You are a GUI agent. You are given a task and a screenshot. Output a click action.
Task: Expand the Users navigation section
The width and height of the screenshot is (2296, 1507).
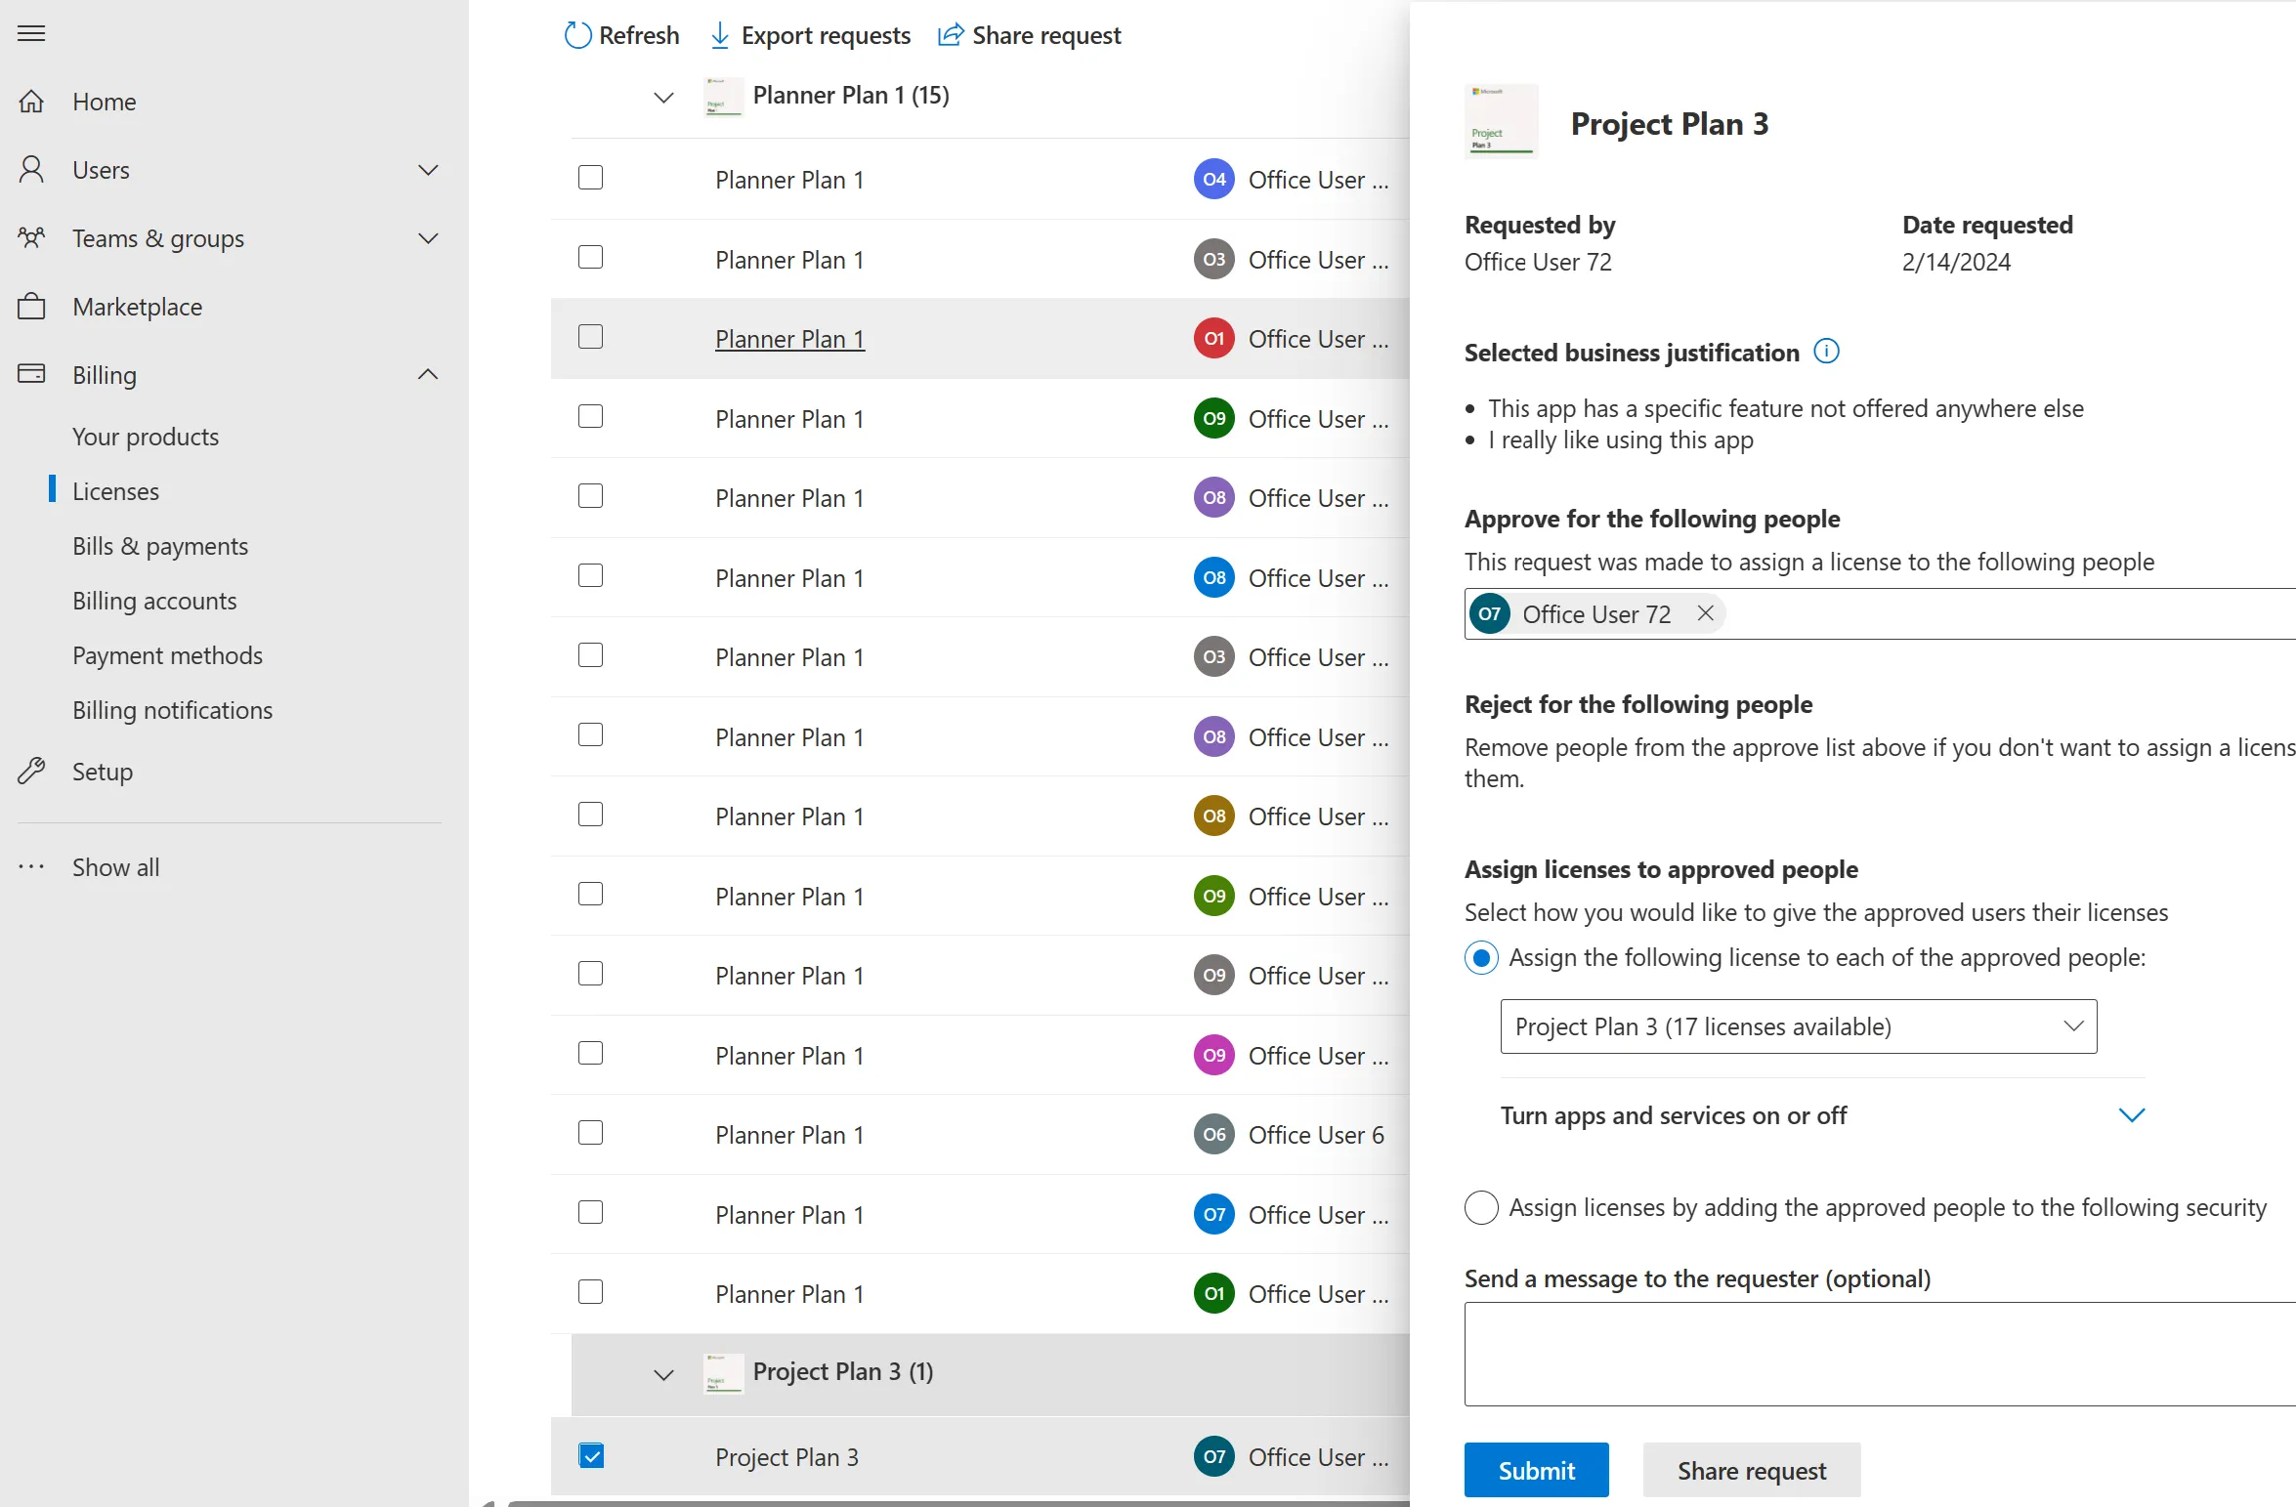click(x=428, y=170)
